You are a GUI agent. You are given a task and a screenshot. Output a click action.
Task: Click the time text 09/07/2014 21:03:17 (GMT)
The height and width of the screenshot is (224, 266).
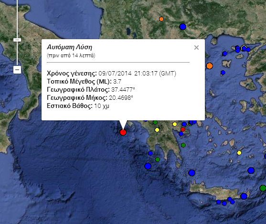(137, 74)
